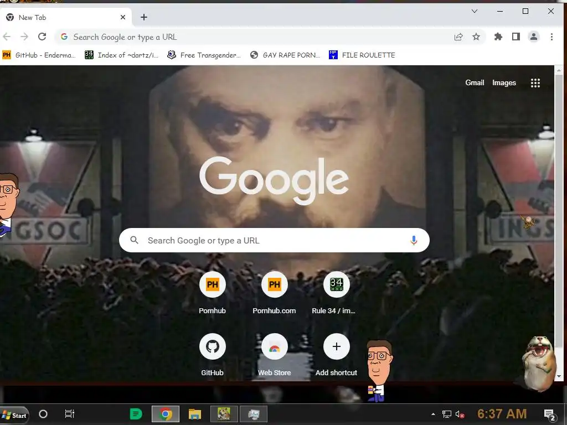Close the New Tab tab

(123, 17)
